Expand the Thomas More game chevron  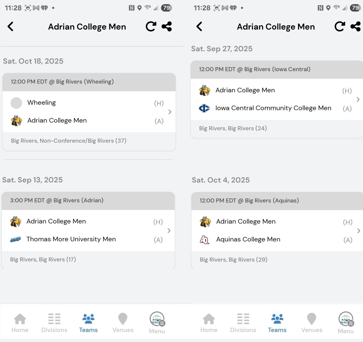[x=169, y=231]
